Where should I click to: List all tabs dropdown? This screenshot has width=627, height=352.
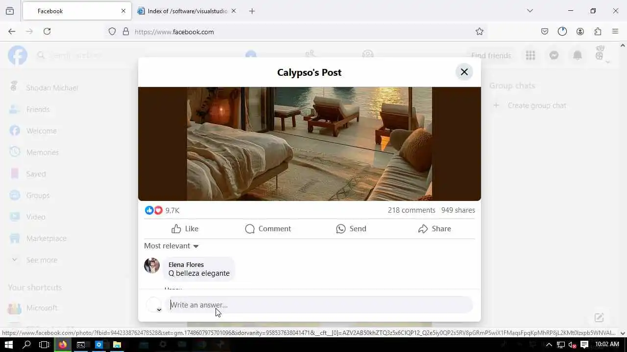530,11
